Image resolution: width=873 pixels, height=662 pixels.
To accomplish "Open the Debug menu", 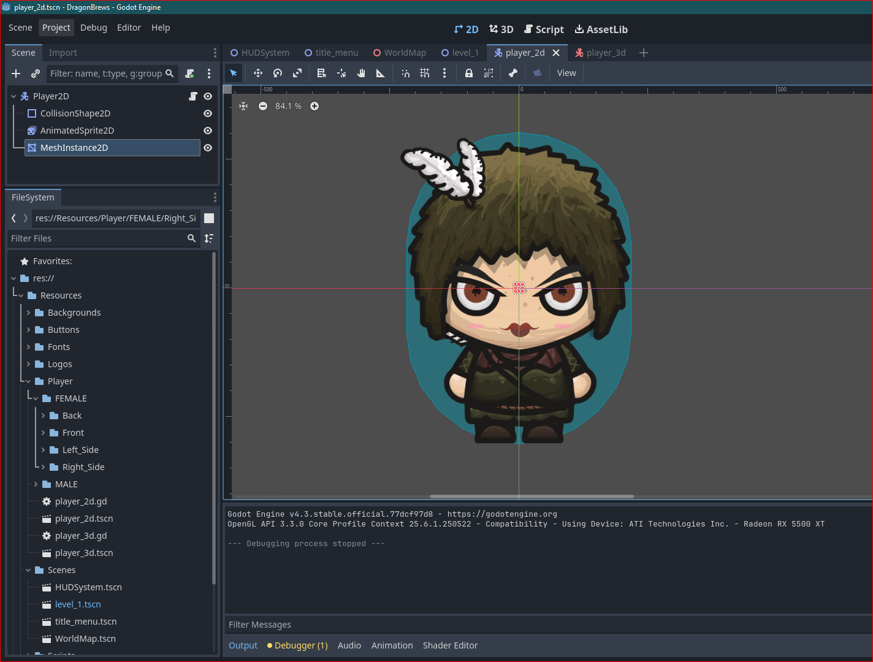I will pos(94,28).
